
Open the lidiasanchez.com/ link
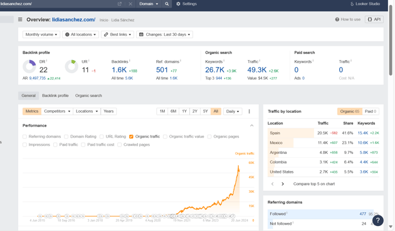(73, 19)
